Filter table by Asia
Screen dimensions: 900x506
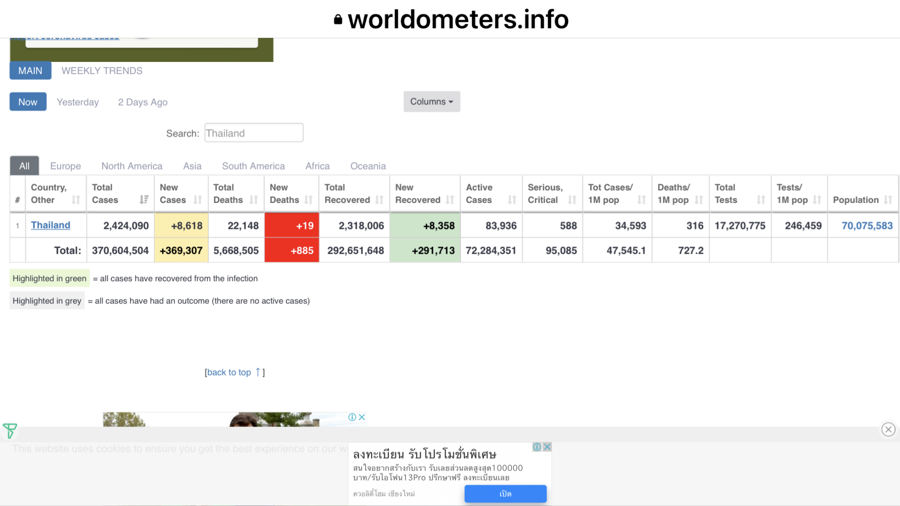pos(192,166)
